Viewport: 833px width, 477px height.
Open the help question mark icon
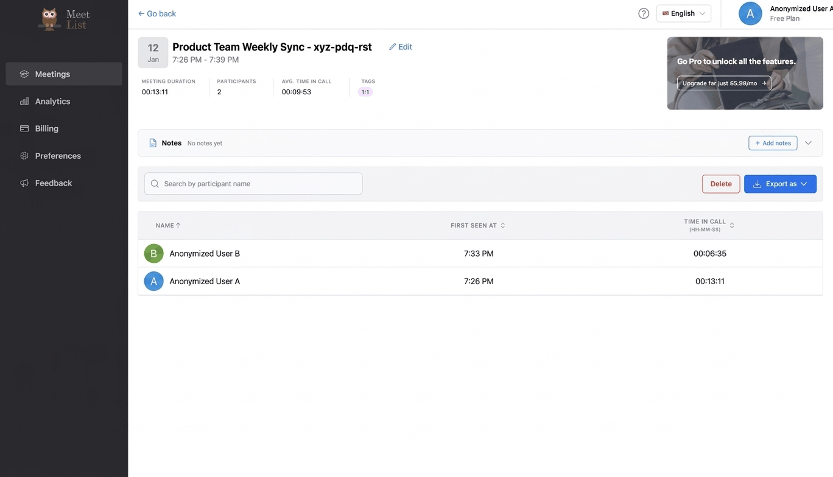tap(644, 13)
